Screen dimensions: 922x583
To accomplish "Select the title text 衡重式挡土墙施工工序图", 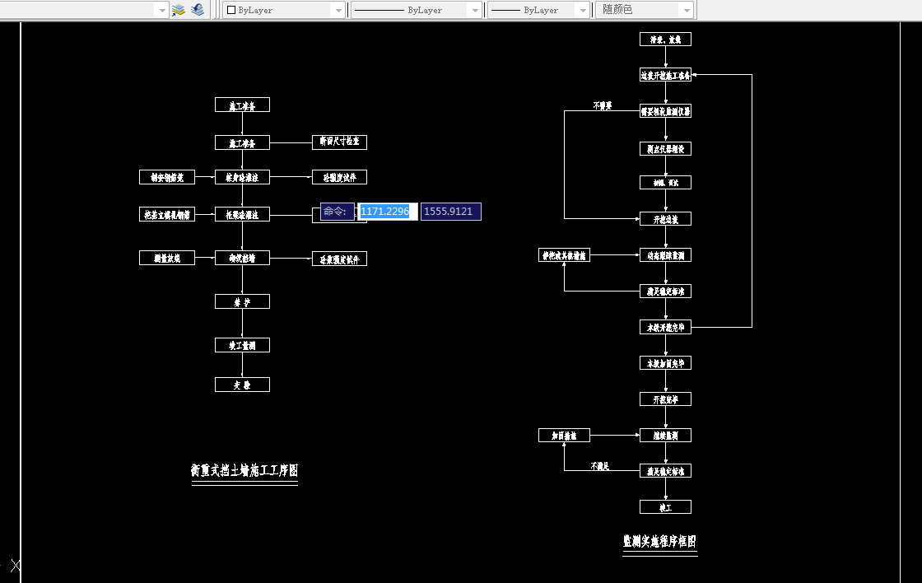I will tap(244, 470).
